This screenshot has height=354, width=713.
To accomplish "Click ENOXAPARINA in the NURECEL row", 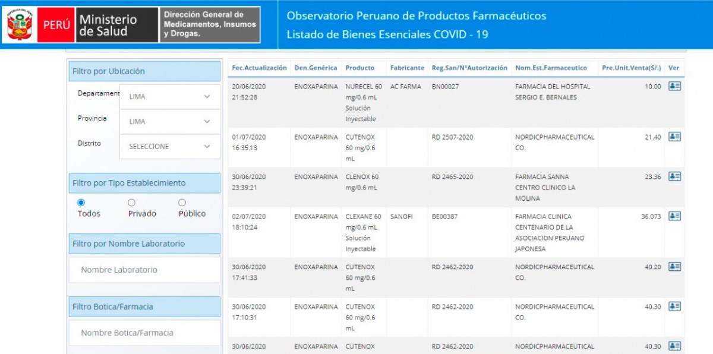I will (316, 86).
